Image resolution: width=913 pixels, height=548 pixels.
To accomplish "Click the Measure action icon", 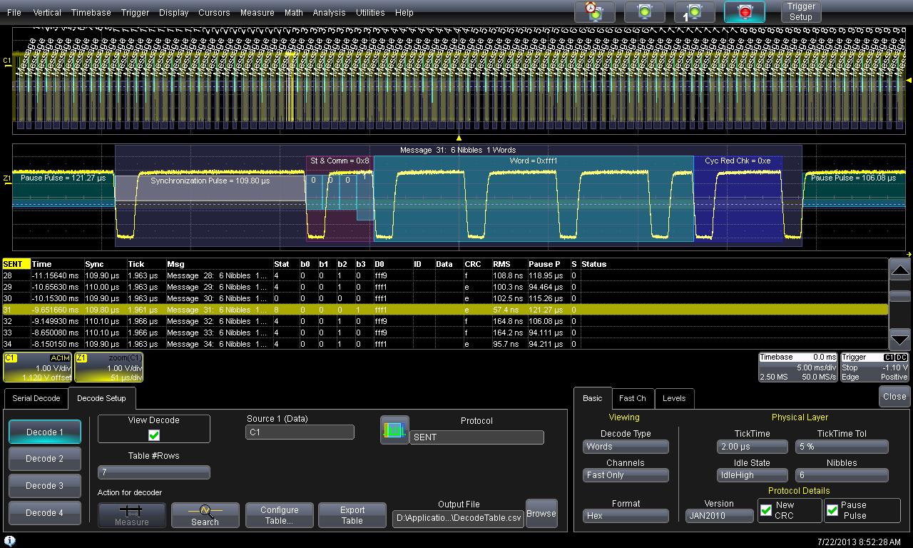I will [x=132, y=514].
